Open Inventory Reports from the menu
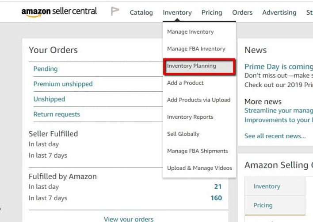This screenshot has height=222, width=313. tap(190, 117)
